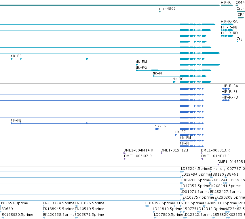Click the DME1-005B13.R feature

tap(202, 153)
